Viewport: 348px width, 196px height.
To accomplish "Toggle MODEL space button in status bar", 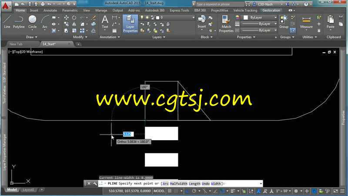I will tap(159, 191).
